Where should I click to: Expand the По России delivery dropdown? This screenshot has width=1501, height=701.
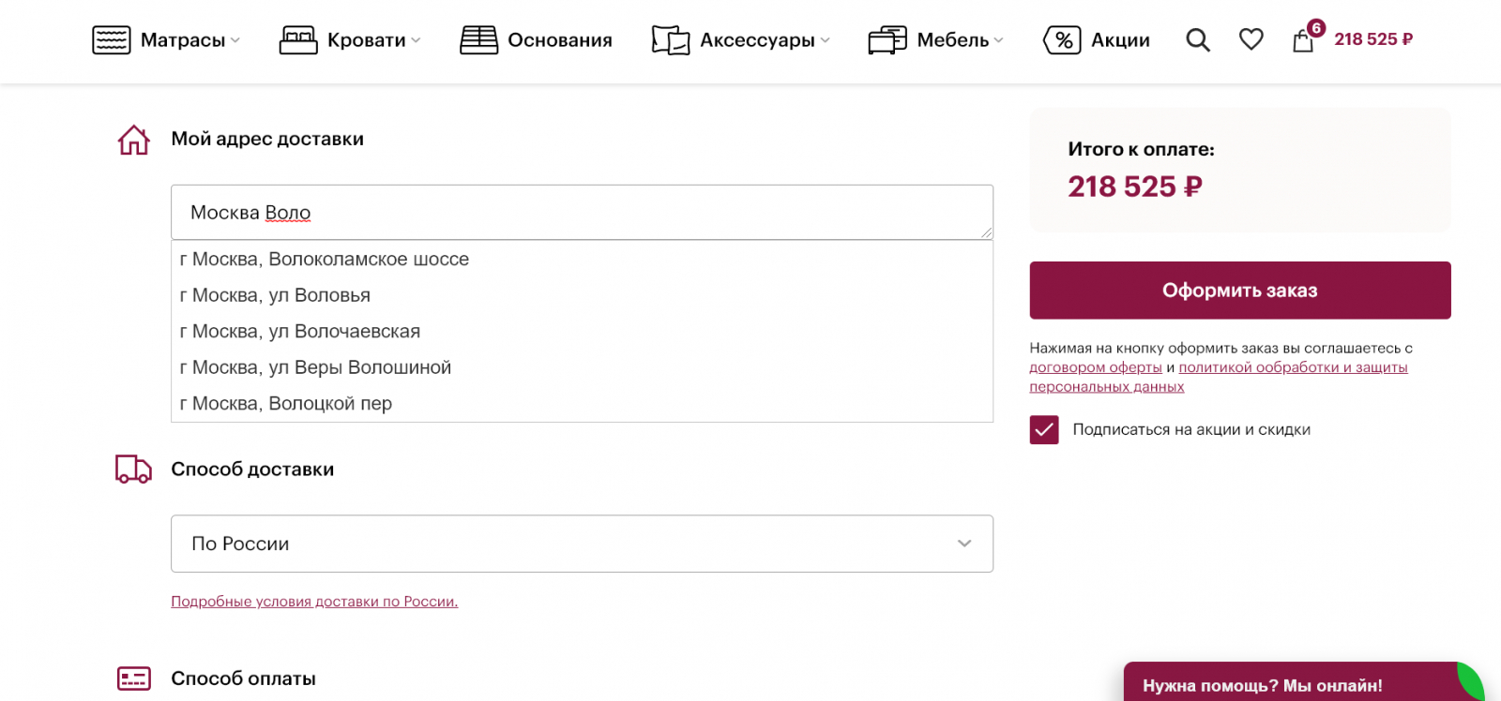(x=963, y=544)
